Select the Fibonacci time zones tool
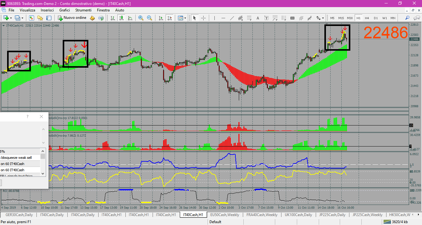The width and height of the screenshot is (422, 225). (284, 18)
